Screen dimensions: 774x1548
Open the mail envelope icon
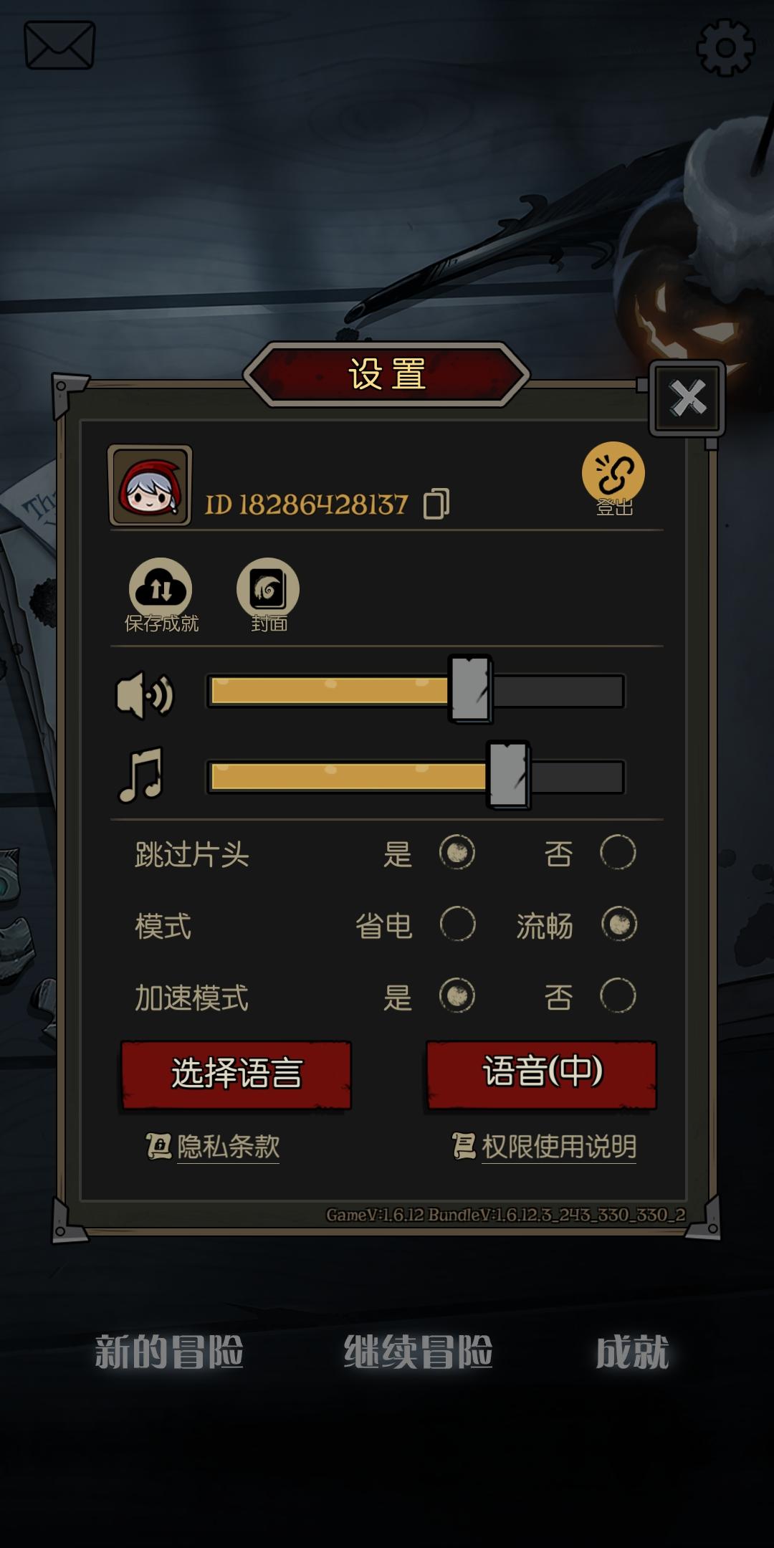click(x=59, y=45)
